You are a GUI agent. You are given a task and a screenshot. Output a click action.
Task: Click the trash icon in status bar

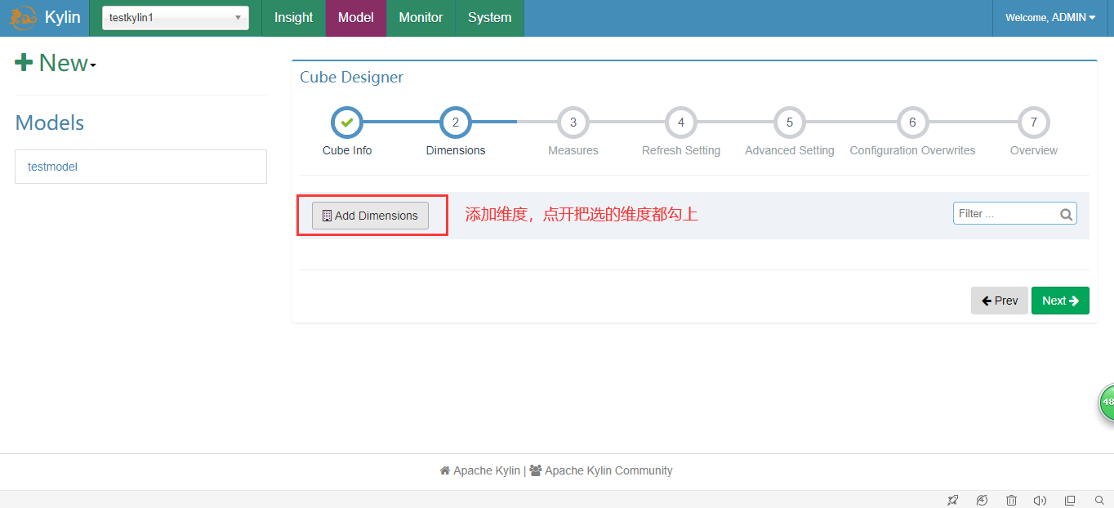pos(1011,500)
